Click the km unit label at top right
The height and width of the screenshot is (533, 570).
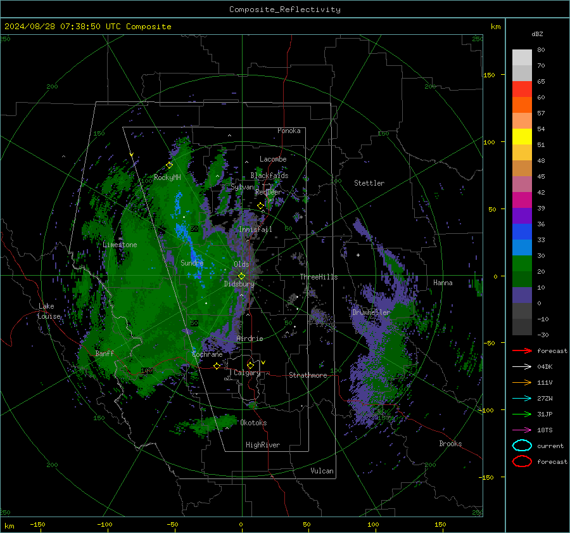(x=495, y=27)
